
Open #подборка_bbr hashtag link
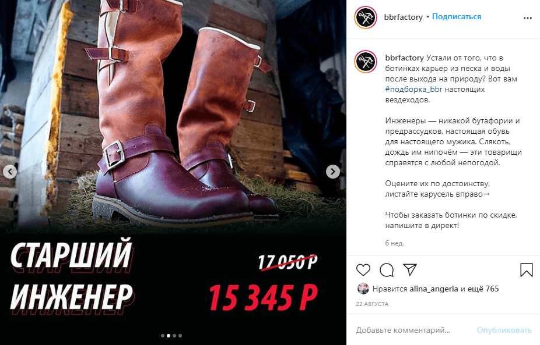pos(413,90)
